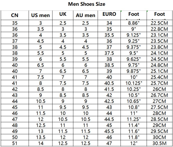Select the EURO column header
The width and height of the screenshot is (173, 147).
[109, 15]
